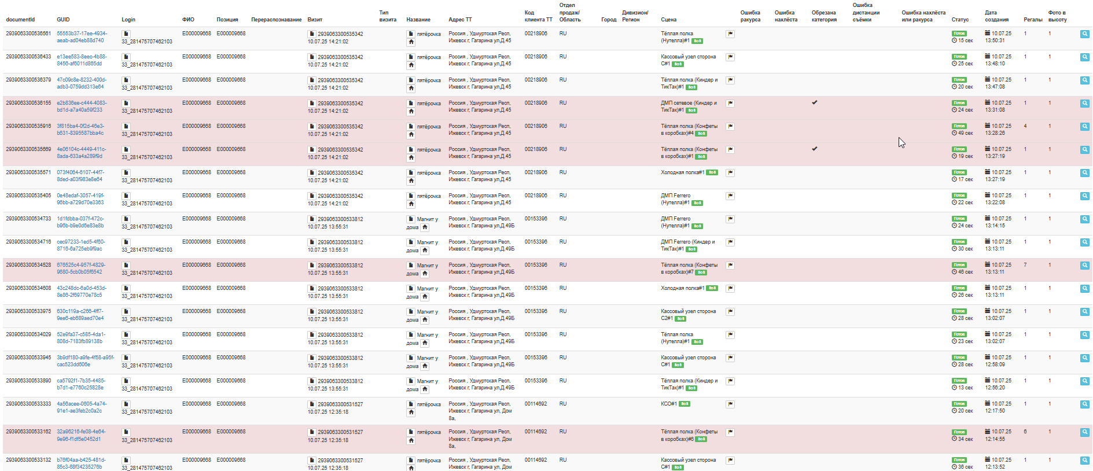Viewport: 1093px width, 471px height.
Task: Click the Обрезана категория column header
Action: click(824, 16)
